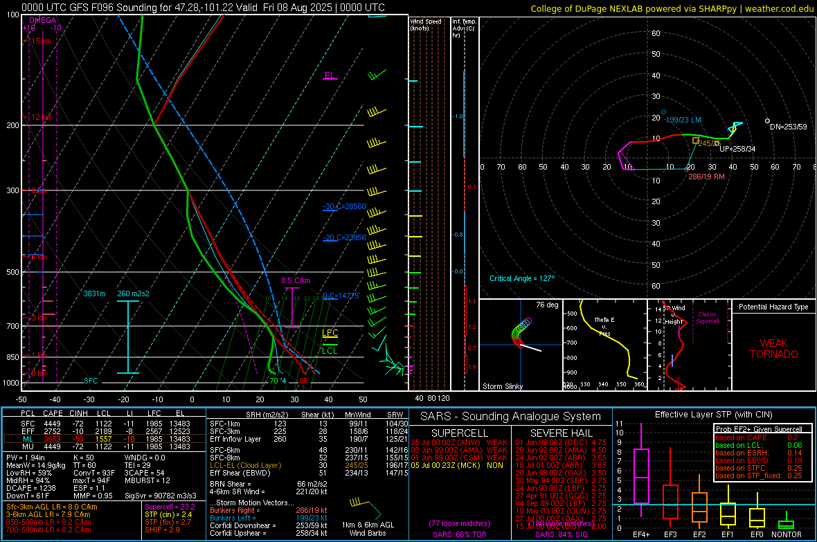Select the Eff Inflow Layer kinematics row
817x542 pixels.
point(309,440)
